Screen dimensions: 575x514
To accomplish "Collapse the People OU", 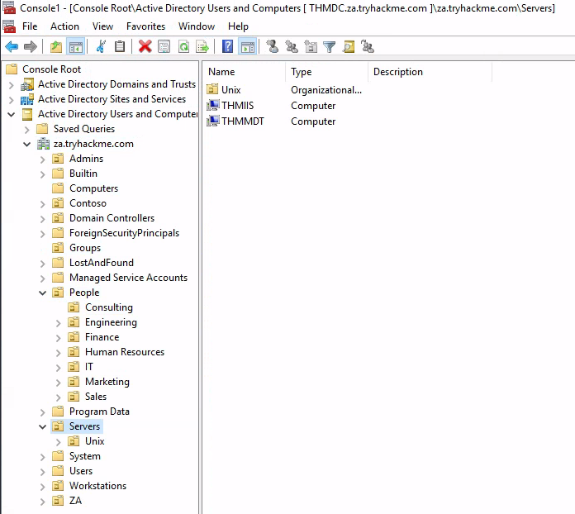I will (x=42, y=293).
